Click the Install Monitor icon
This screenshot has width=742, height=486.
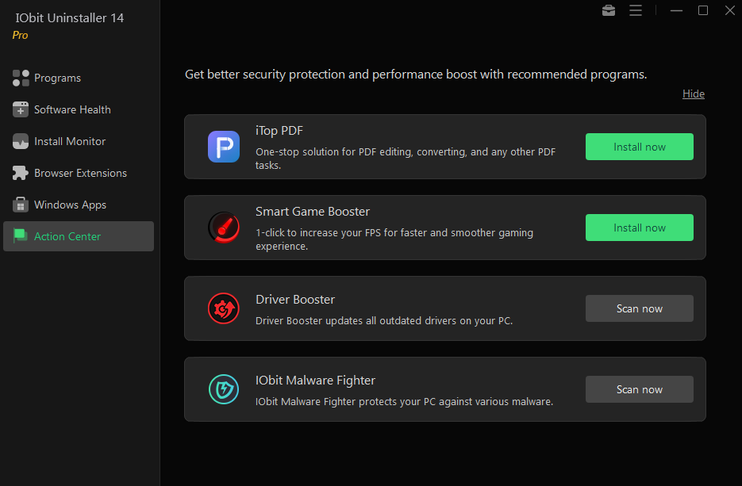[x=21, y=141]
